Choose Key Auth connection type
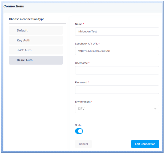This screenshot has height=153, width=164. (36, 40)
